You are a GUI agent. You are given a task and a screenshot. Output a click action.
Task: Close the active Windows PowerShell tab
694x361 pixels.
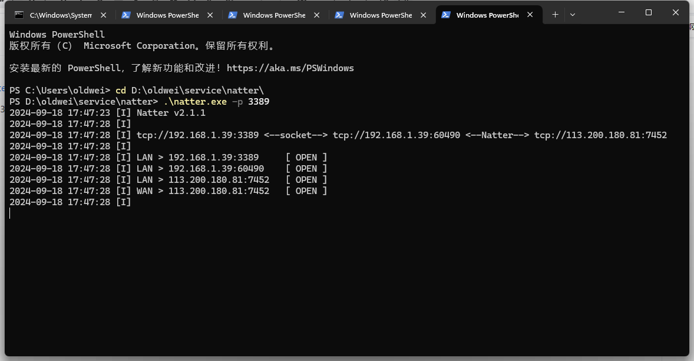coord(530,15)
